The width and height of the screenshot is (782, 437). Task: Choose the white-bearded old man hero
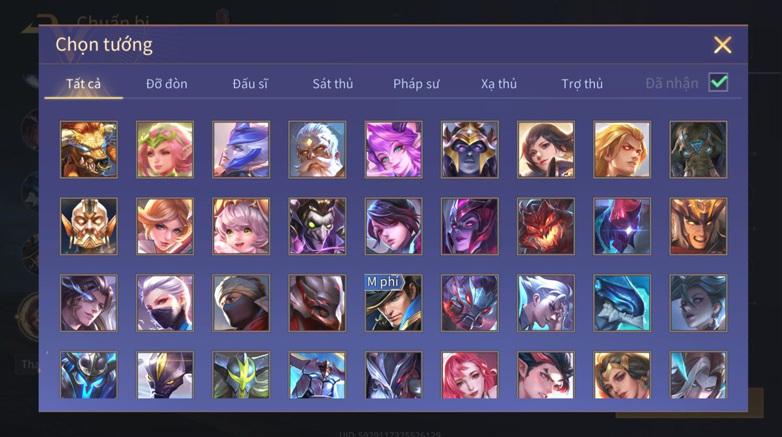pyautogui.click(x=317, y=149)
